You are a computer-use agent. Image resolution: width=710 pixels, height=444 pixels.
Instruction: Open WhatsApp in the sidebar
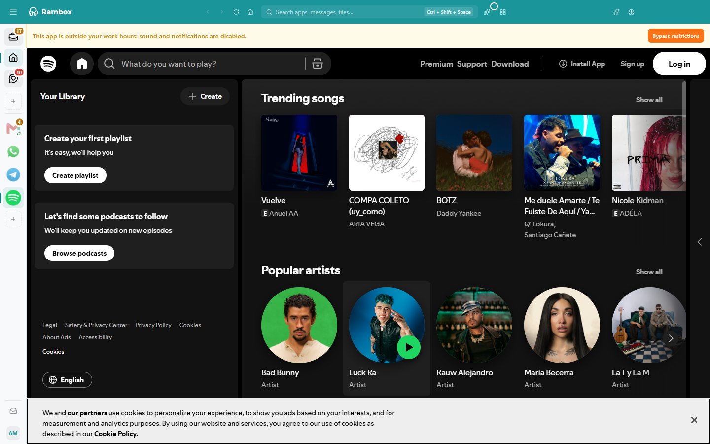(13, 151)
